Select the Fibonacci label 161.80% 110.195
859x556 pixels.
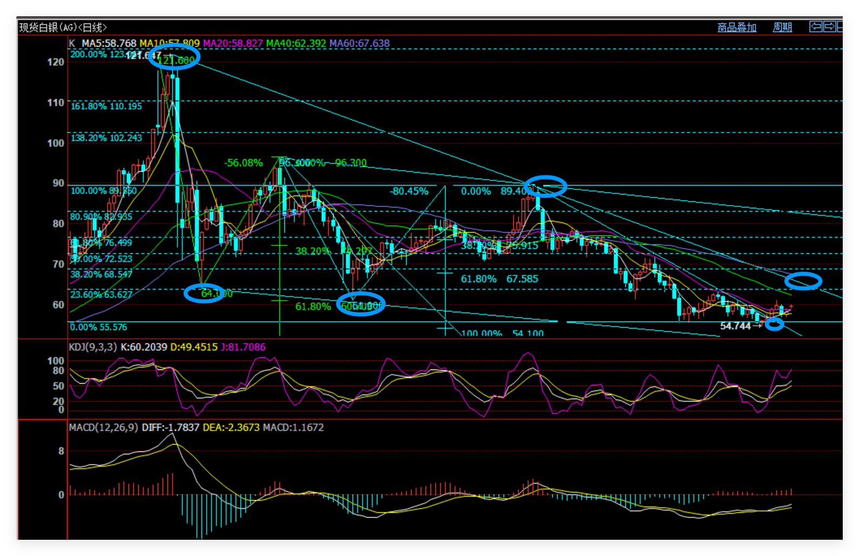(106, 106)
